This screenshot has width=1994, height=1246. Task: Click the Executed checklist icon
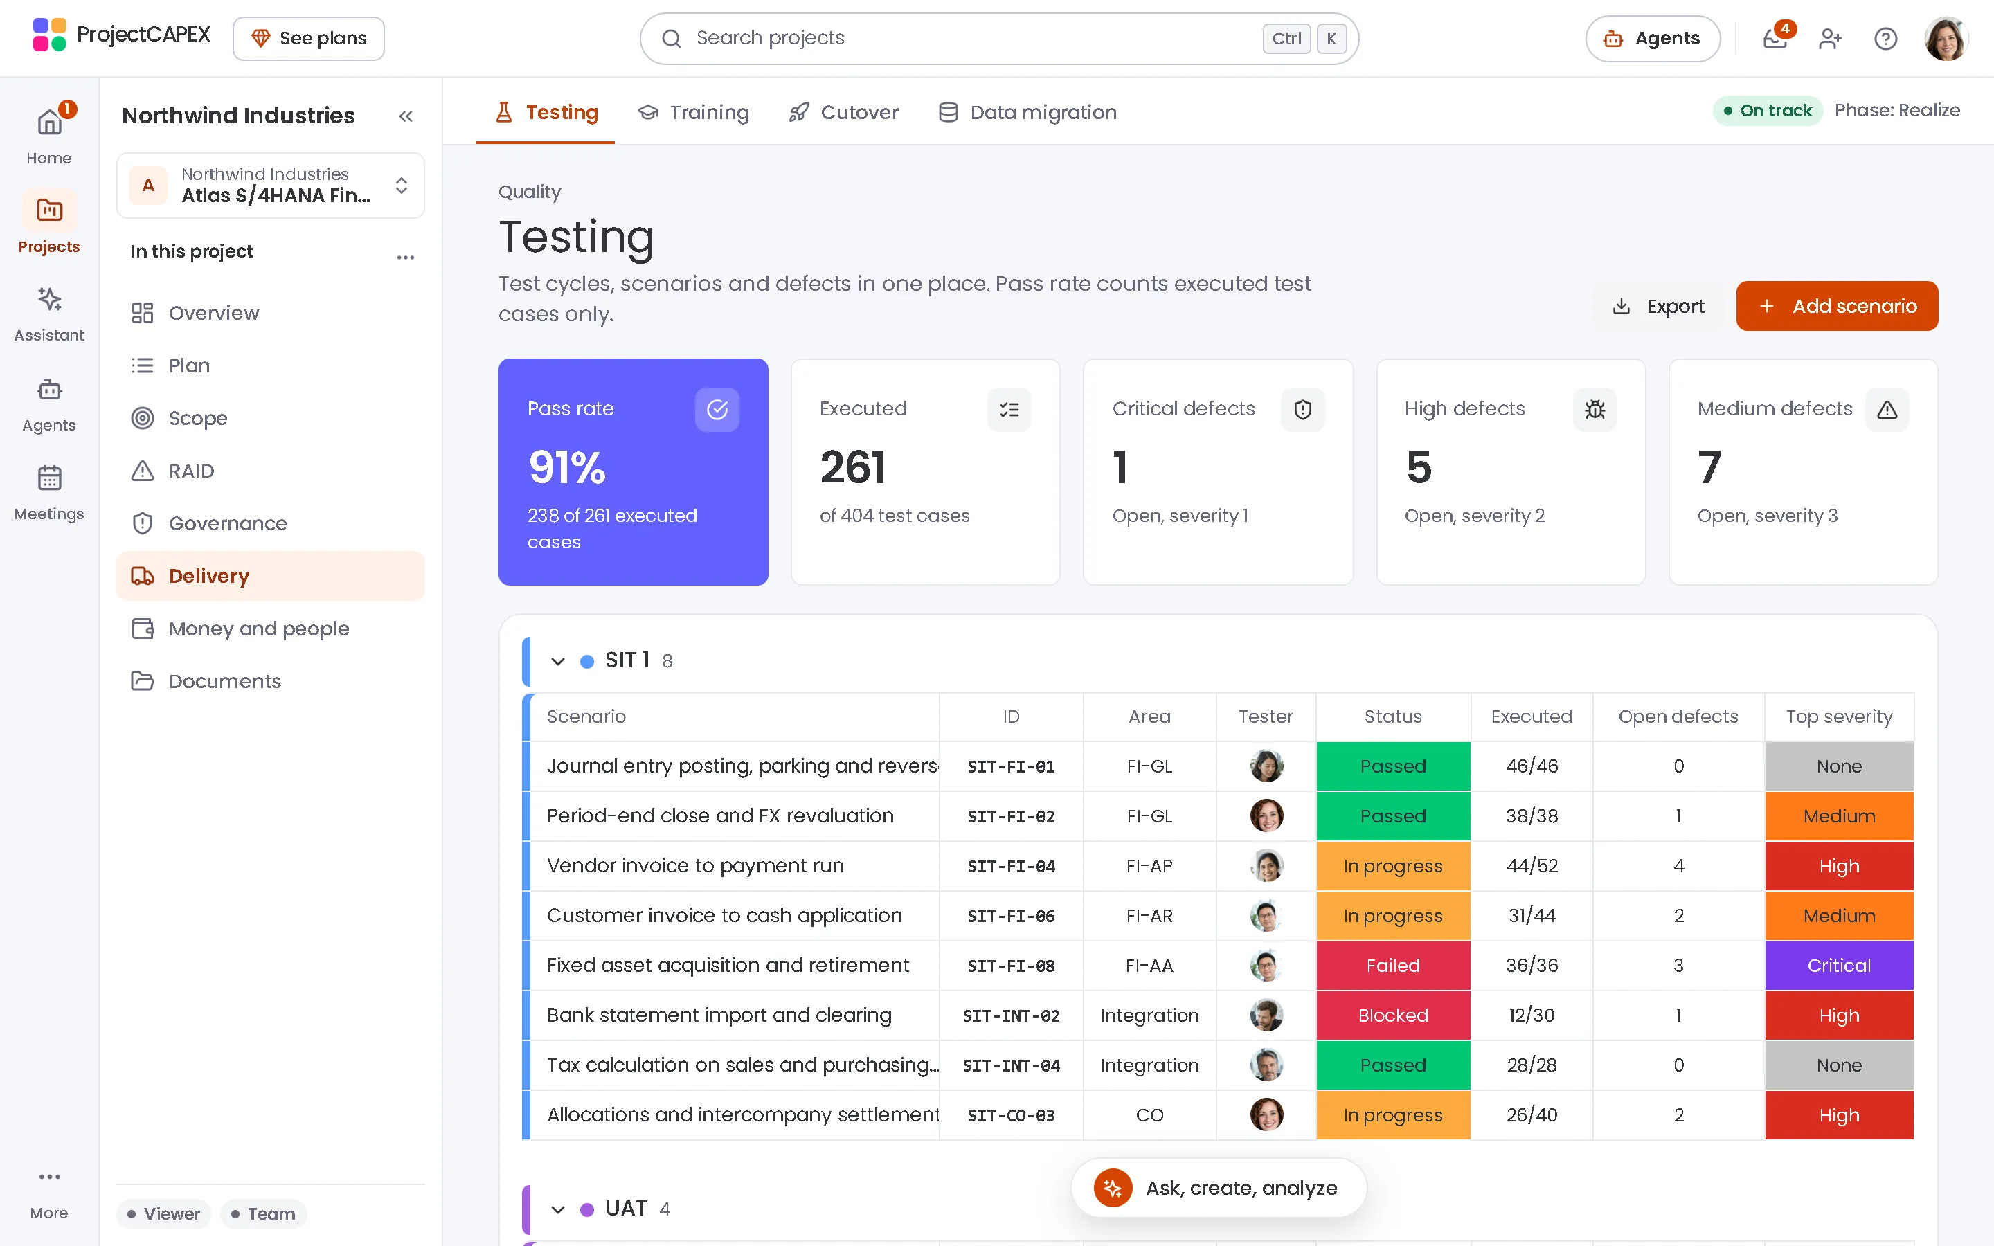(x=1009, y=408)
